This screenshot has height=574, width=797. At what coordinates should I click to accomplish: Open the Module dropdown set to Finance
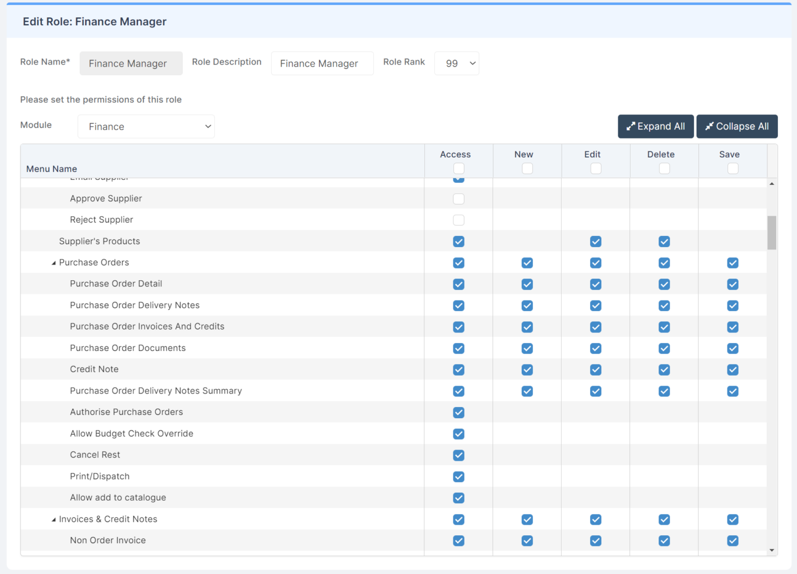coord(146,127)
